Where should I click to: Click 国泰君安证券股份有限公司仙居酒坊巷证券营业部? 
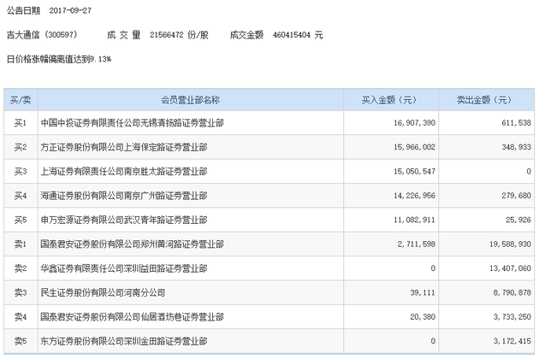coord(133,317)
